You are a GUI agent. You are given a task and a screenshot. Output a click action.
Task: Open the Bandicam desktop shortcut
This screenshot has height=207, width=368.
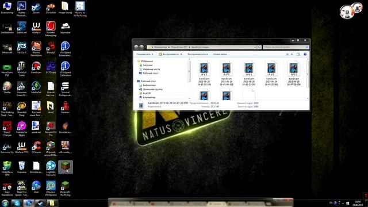point(36,68)
